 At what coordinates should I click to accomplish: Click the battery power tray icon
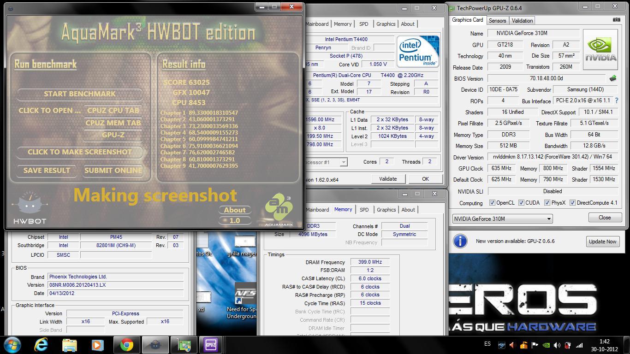(x=568, y=345)
